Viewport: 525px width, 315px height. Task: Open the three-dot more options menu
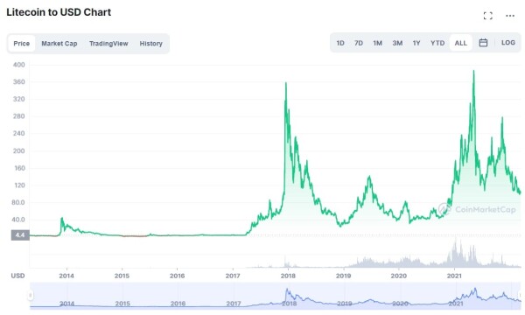coord(510,16)
